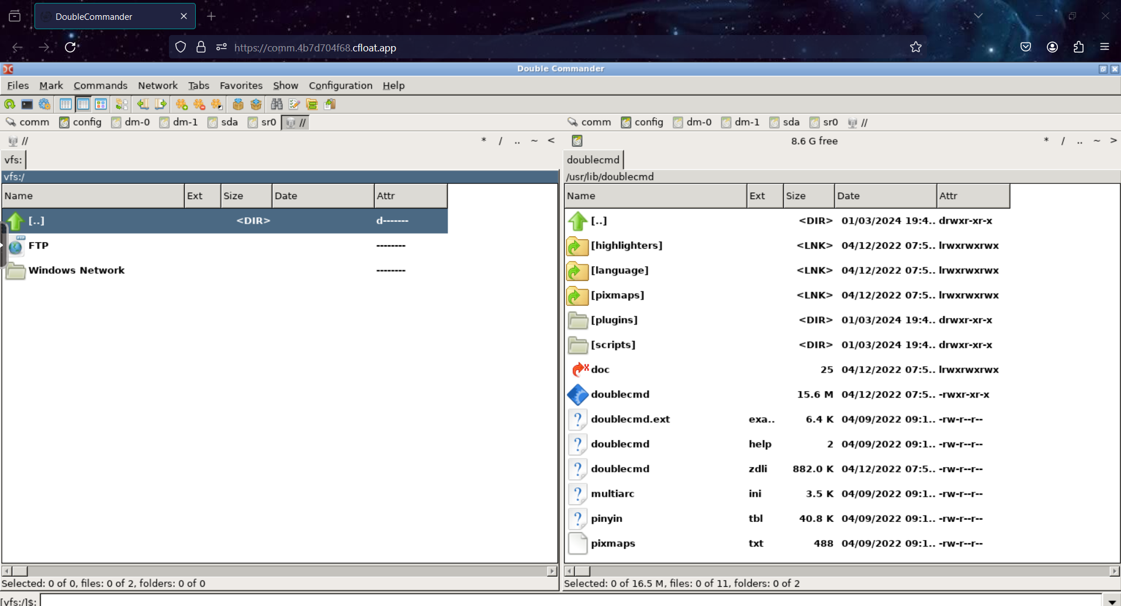This screenshot has width=1121, height=606.
Task: Open the Commands menu
Action: point(100,85)
